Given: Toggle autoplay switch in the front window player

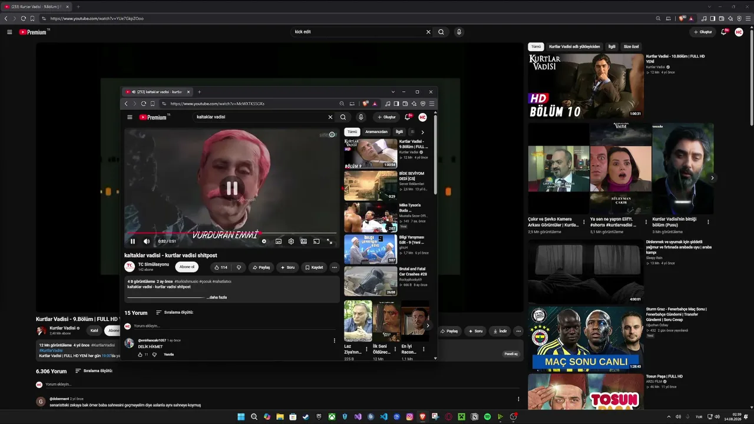Looking at the screenshot, I should coord(264,241).
